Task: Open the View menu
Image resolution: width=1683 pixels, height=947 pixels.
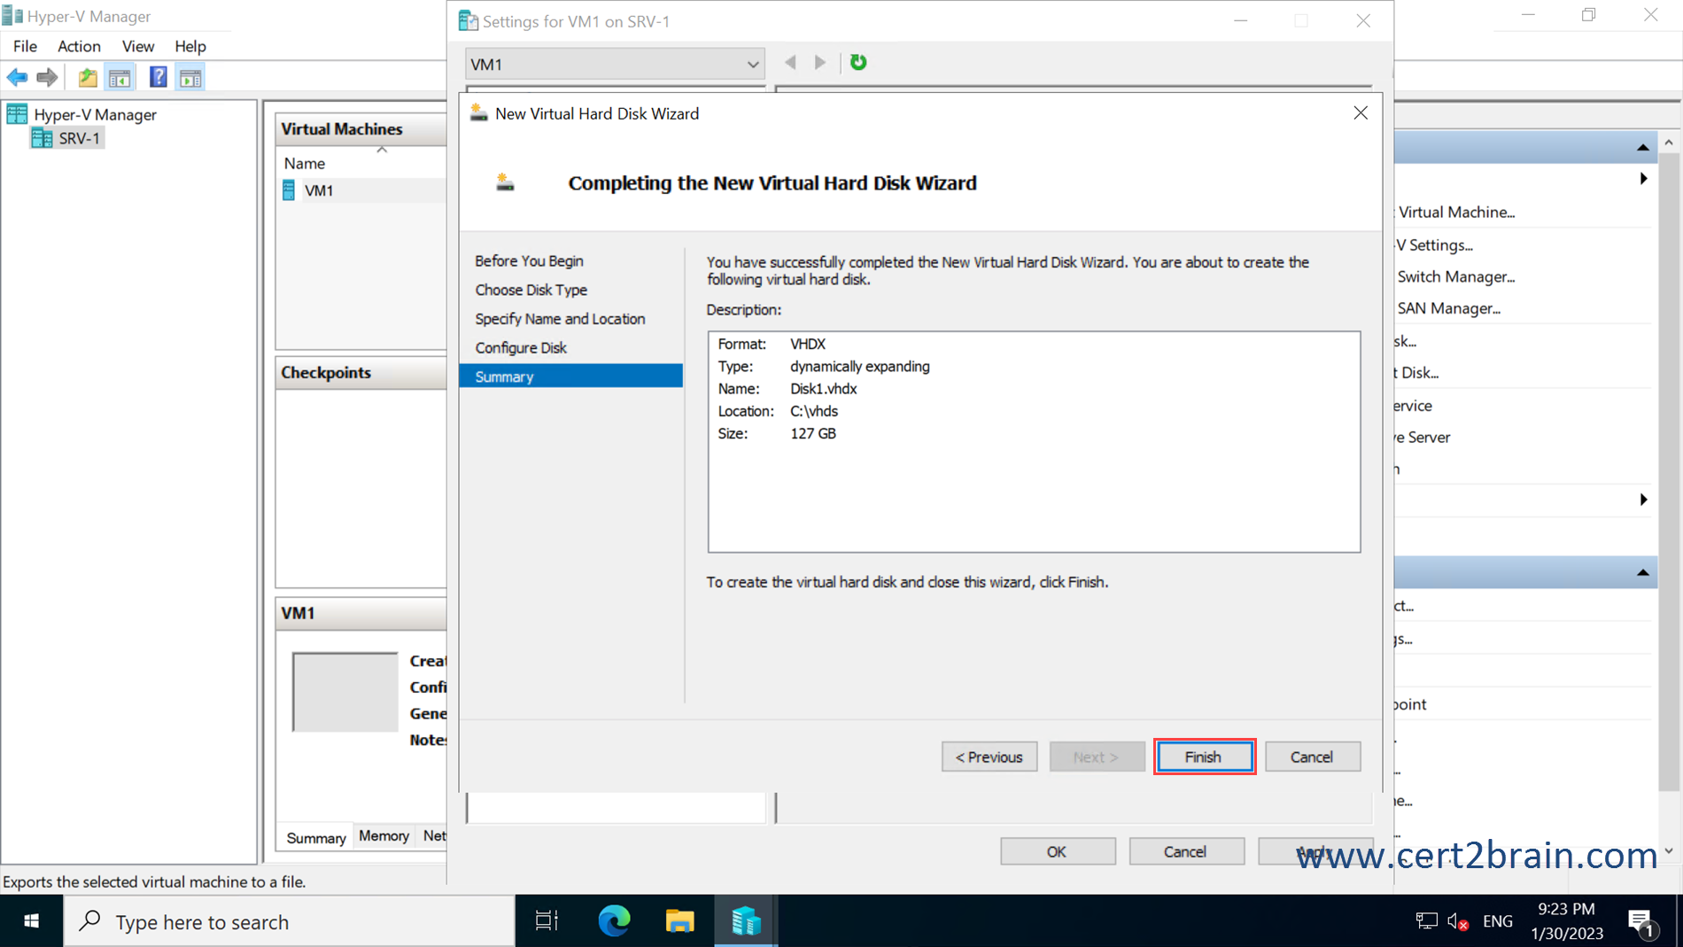Action: tap(137, 46)
